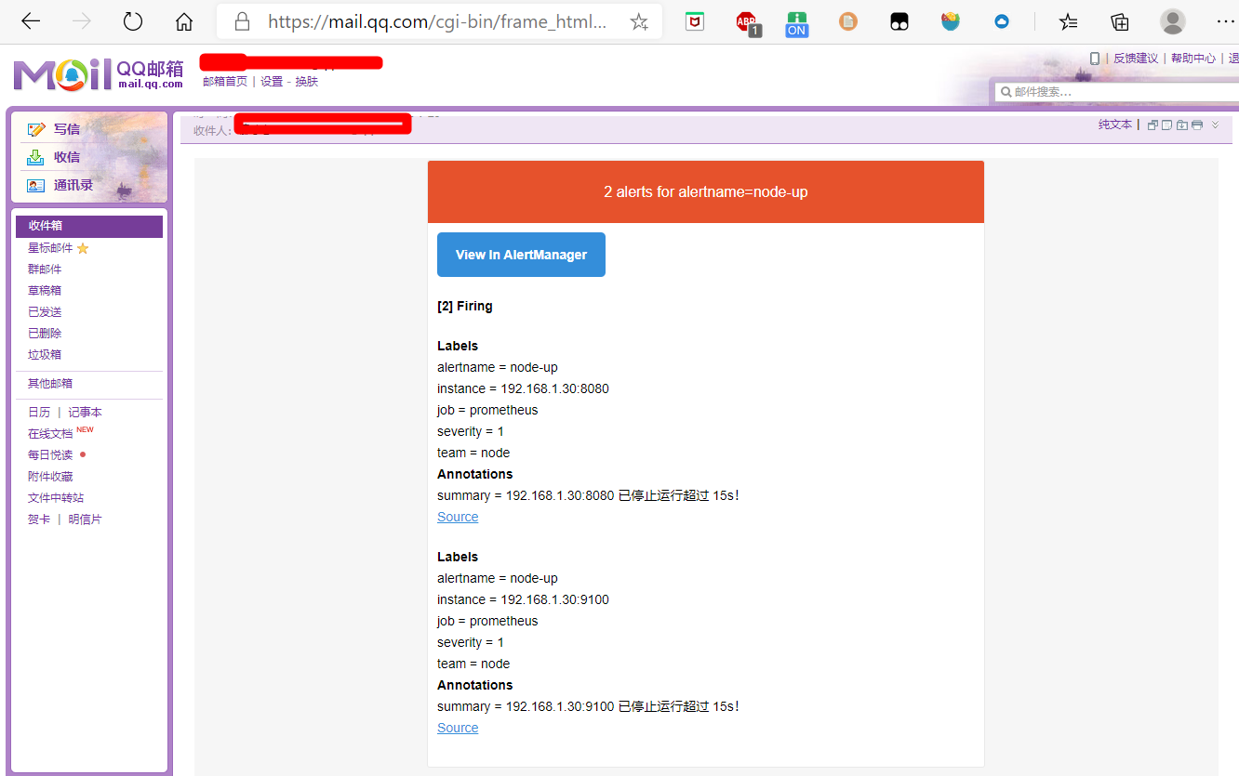Click the View In AlertManager button
Screen dimensions: 1239x776
[521, 255]
